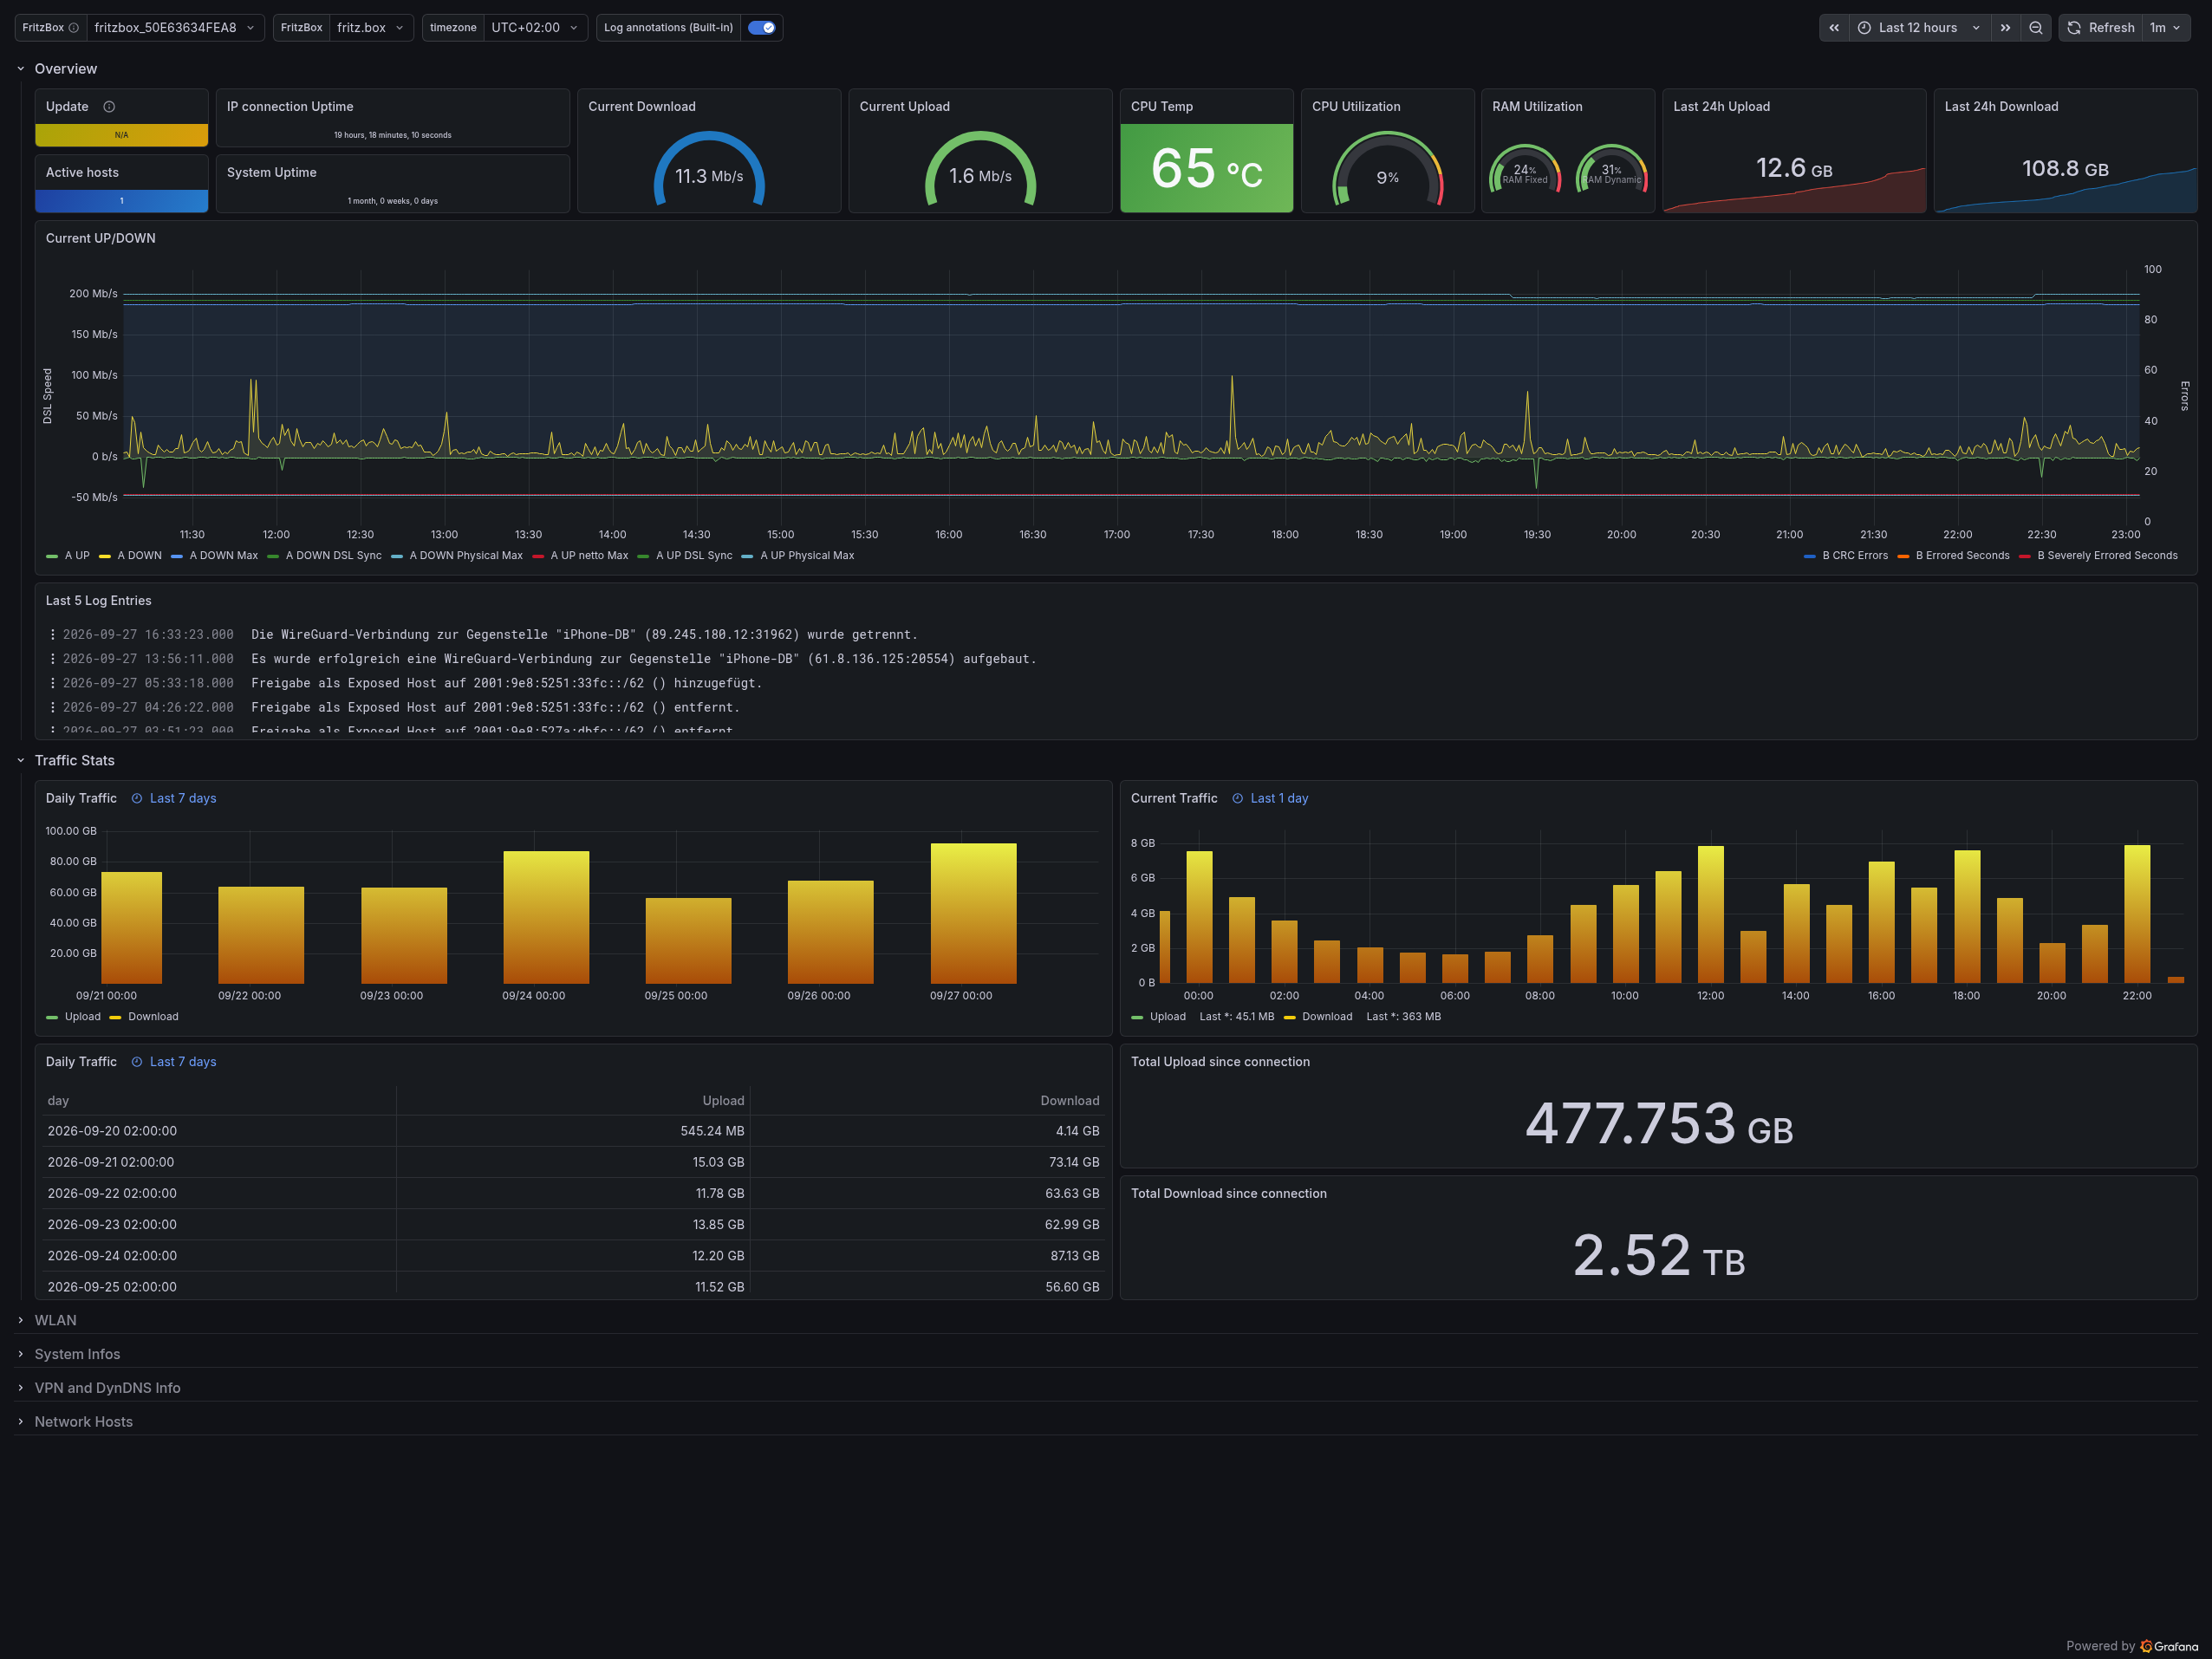Click the 477.753 GB total upload value
This screenshot has width=2212, height=1659.
tap(1659, 1123)
